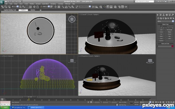The height and width of the screenshot is (109, 175).
Task: Select Cameras category in Create panel
Action: [x=166, y=18]
